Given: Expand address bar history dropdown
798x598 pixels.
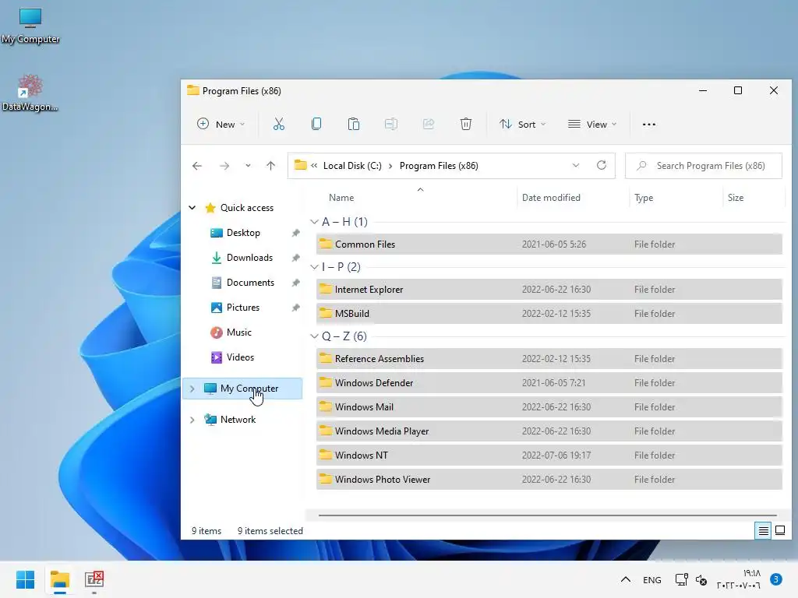Looking at the screenshot, I should pyautogui.click(x=576, y=165).
